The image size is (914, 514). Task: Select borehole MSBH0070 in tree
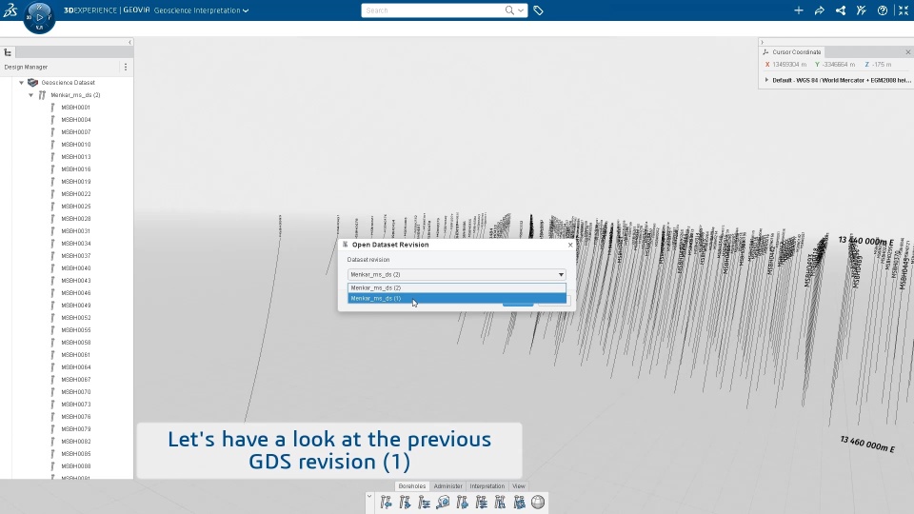click(76, 392)
